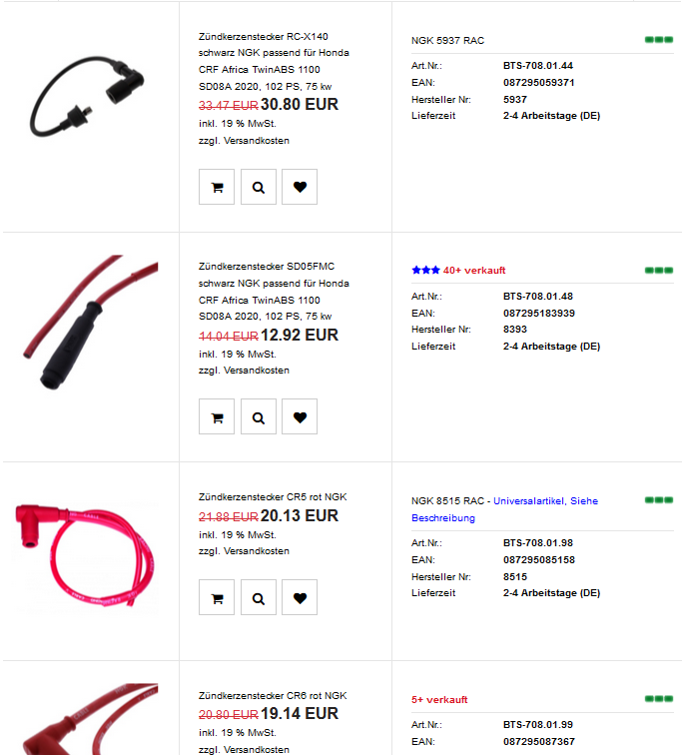
Task: Add RC-X140 spark plug cap to cart
Action: tap(217, 187)
